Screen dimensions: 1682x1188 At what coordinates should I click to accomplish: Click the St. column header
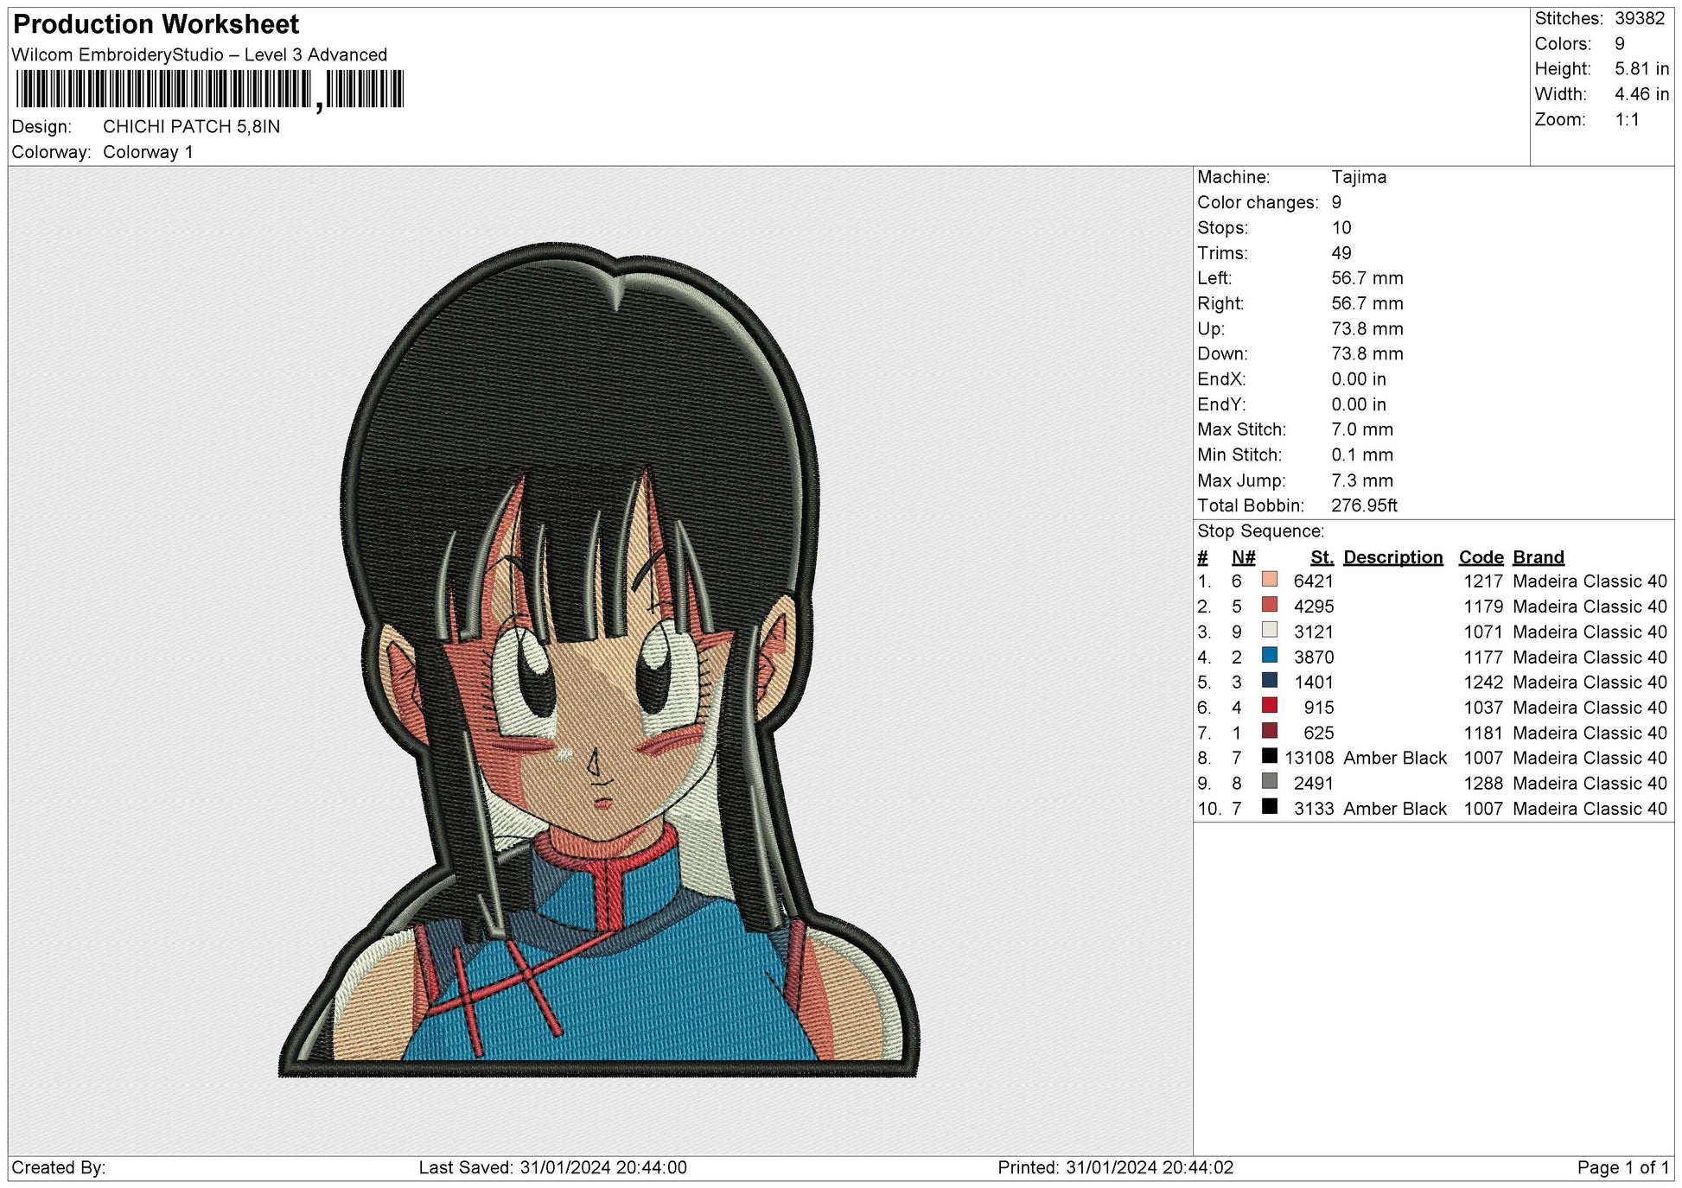1321,557
